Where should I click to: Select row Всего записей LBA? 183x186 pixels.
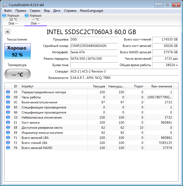pyautogui.click(x=89, y=138)
